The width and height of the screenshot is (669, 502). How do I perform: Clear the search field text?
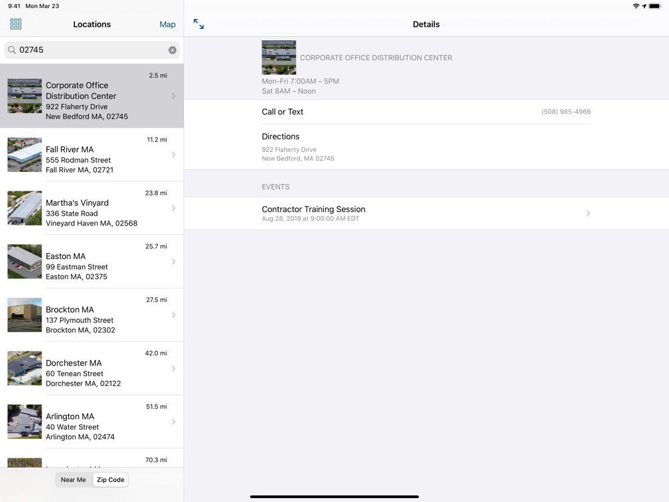[x=173, y=50]
